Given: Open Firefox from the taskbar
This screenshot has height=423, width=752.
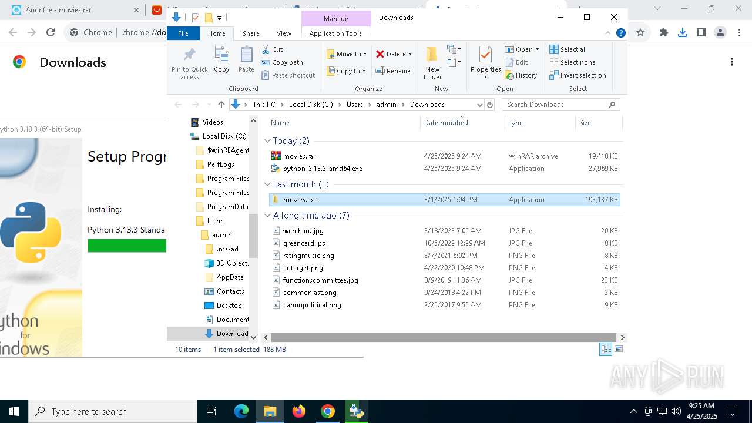Looking at the screenshot, I should click(x=299, y=411).
